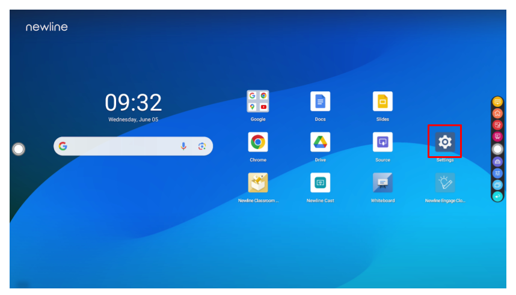
Task: Click the blue sliders quick-settings icon in the side toolbar
Action: click(497, 173)
